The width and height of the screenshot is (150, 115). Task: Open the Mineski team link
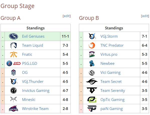click(29, 100)
